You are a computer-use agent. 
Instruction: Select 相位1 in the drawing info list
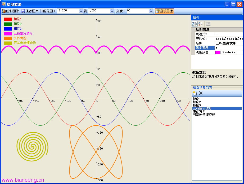pyautogui.click(x=217, y=99)
